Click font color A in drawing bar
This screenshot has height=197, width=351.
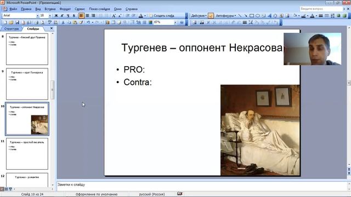point(312,16)
